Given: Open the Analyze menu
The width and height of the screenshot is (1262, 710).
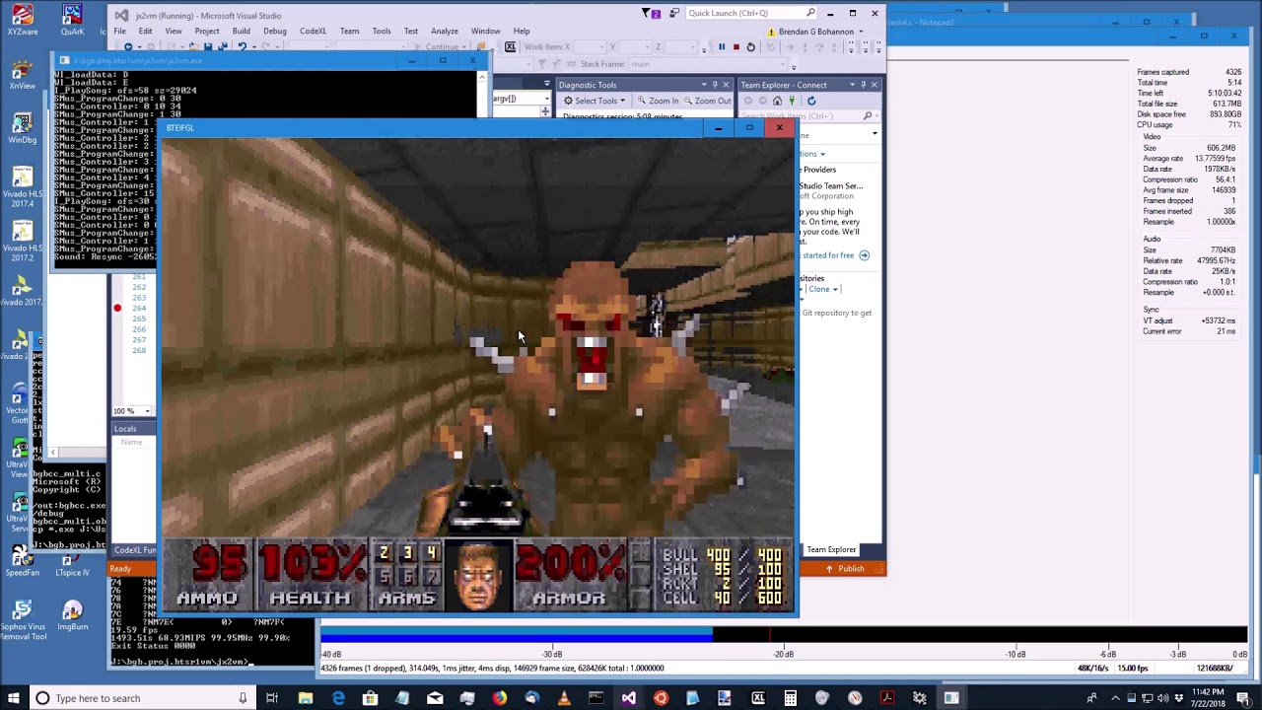Looking at the screenshot, I should pyautogui.click(x=445, y=31).
